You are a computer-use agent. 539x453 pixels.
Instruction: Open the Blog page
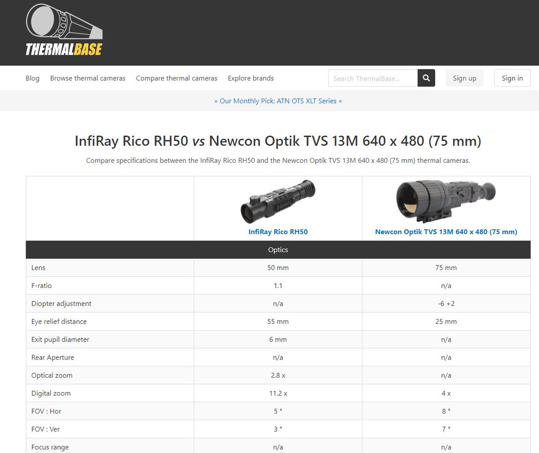[x=32, y=78]
